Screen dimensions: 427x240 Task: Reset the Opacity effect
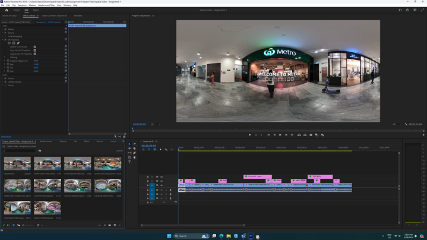[66, 33]
